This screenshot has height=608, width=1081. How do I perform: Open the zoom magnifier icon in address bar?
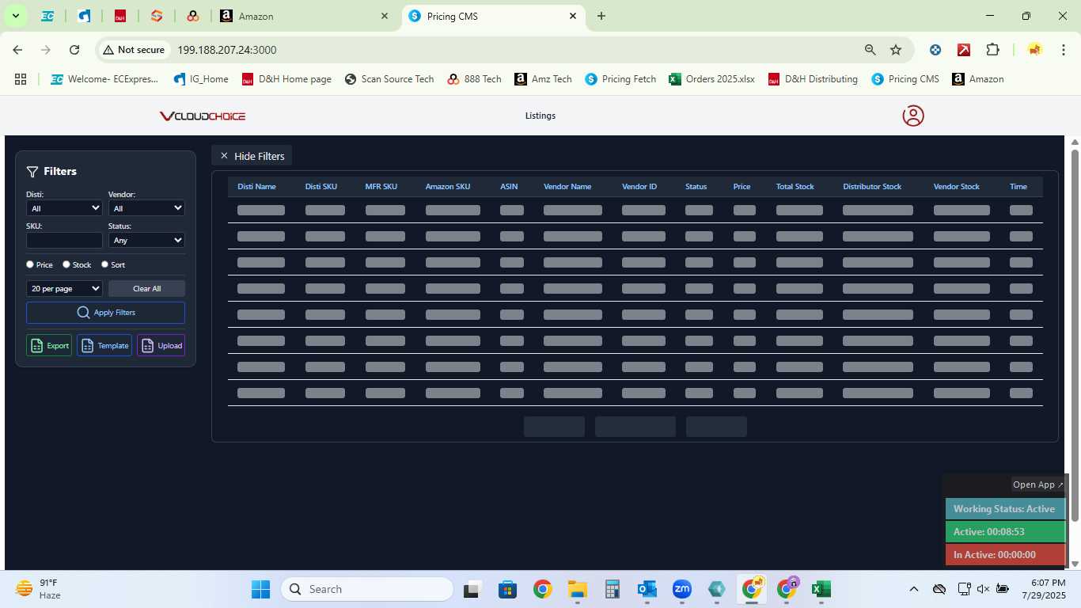[870, 50]
